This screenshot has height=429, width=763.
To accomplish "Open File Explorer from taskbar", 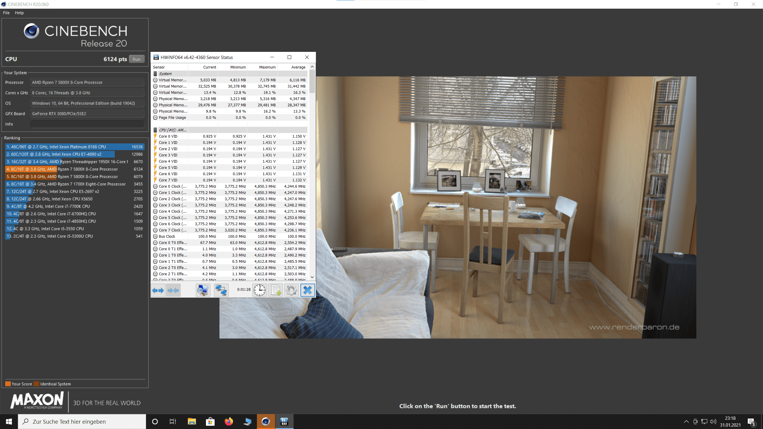I will [192, 422].
